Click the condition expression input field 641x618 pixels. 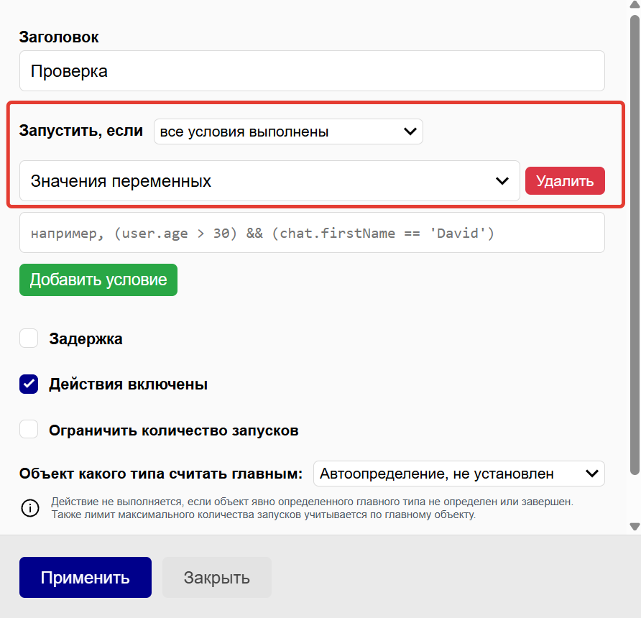point(312,233)
